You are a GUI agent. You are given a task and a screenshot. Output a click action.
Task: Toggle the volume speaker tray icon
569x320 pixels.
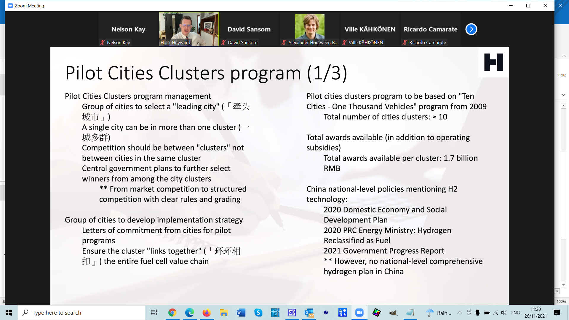click(x=504, y=313)
